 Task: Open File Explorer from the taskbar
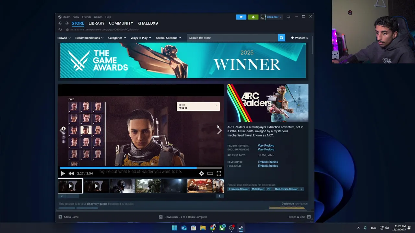[203, 228]
